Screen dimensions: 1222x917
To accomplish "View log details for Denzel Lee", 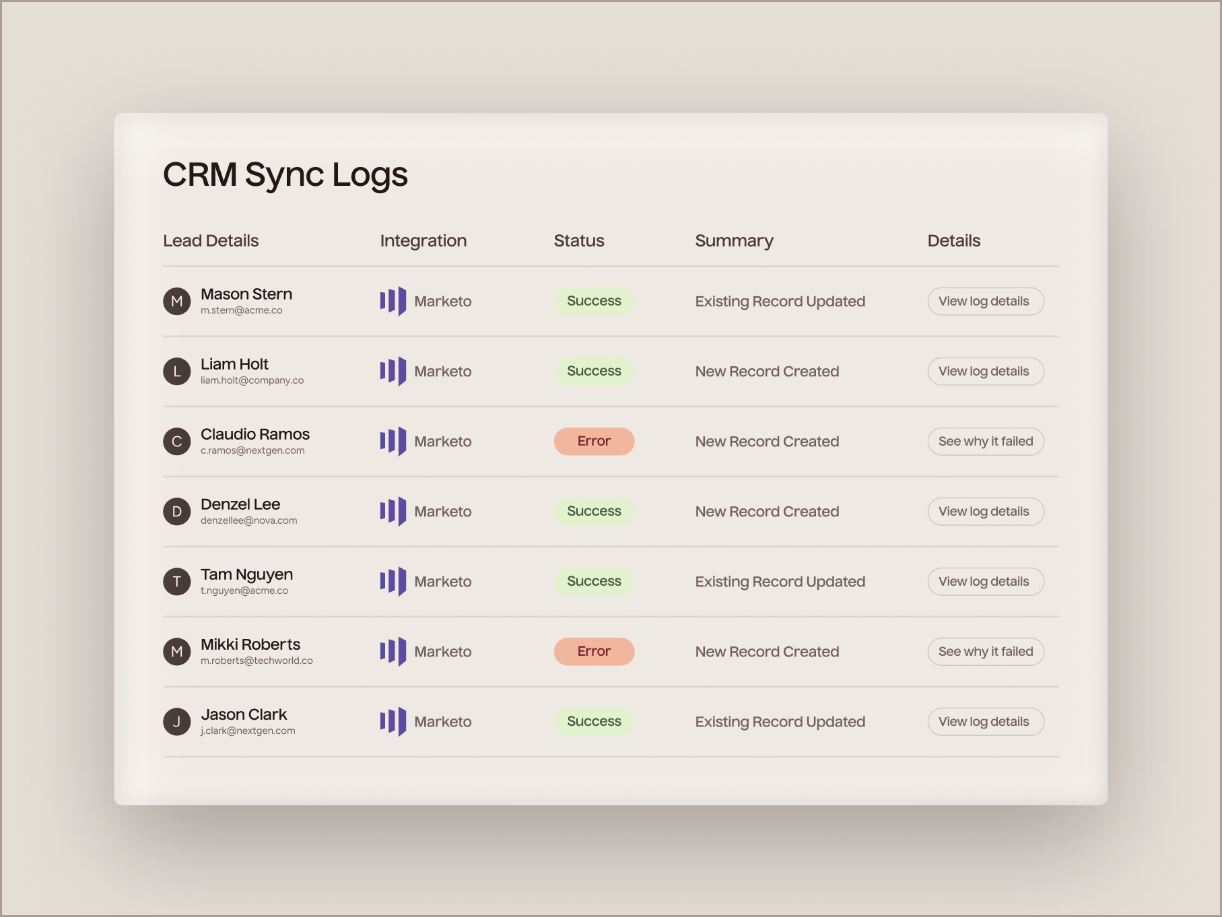I will pyautogui.click(x=985, y=511).
